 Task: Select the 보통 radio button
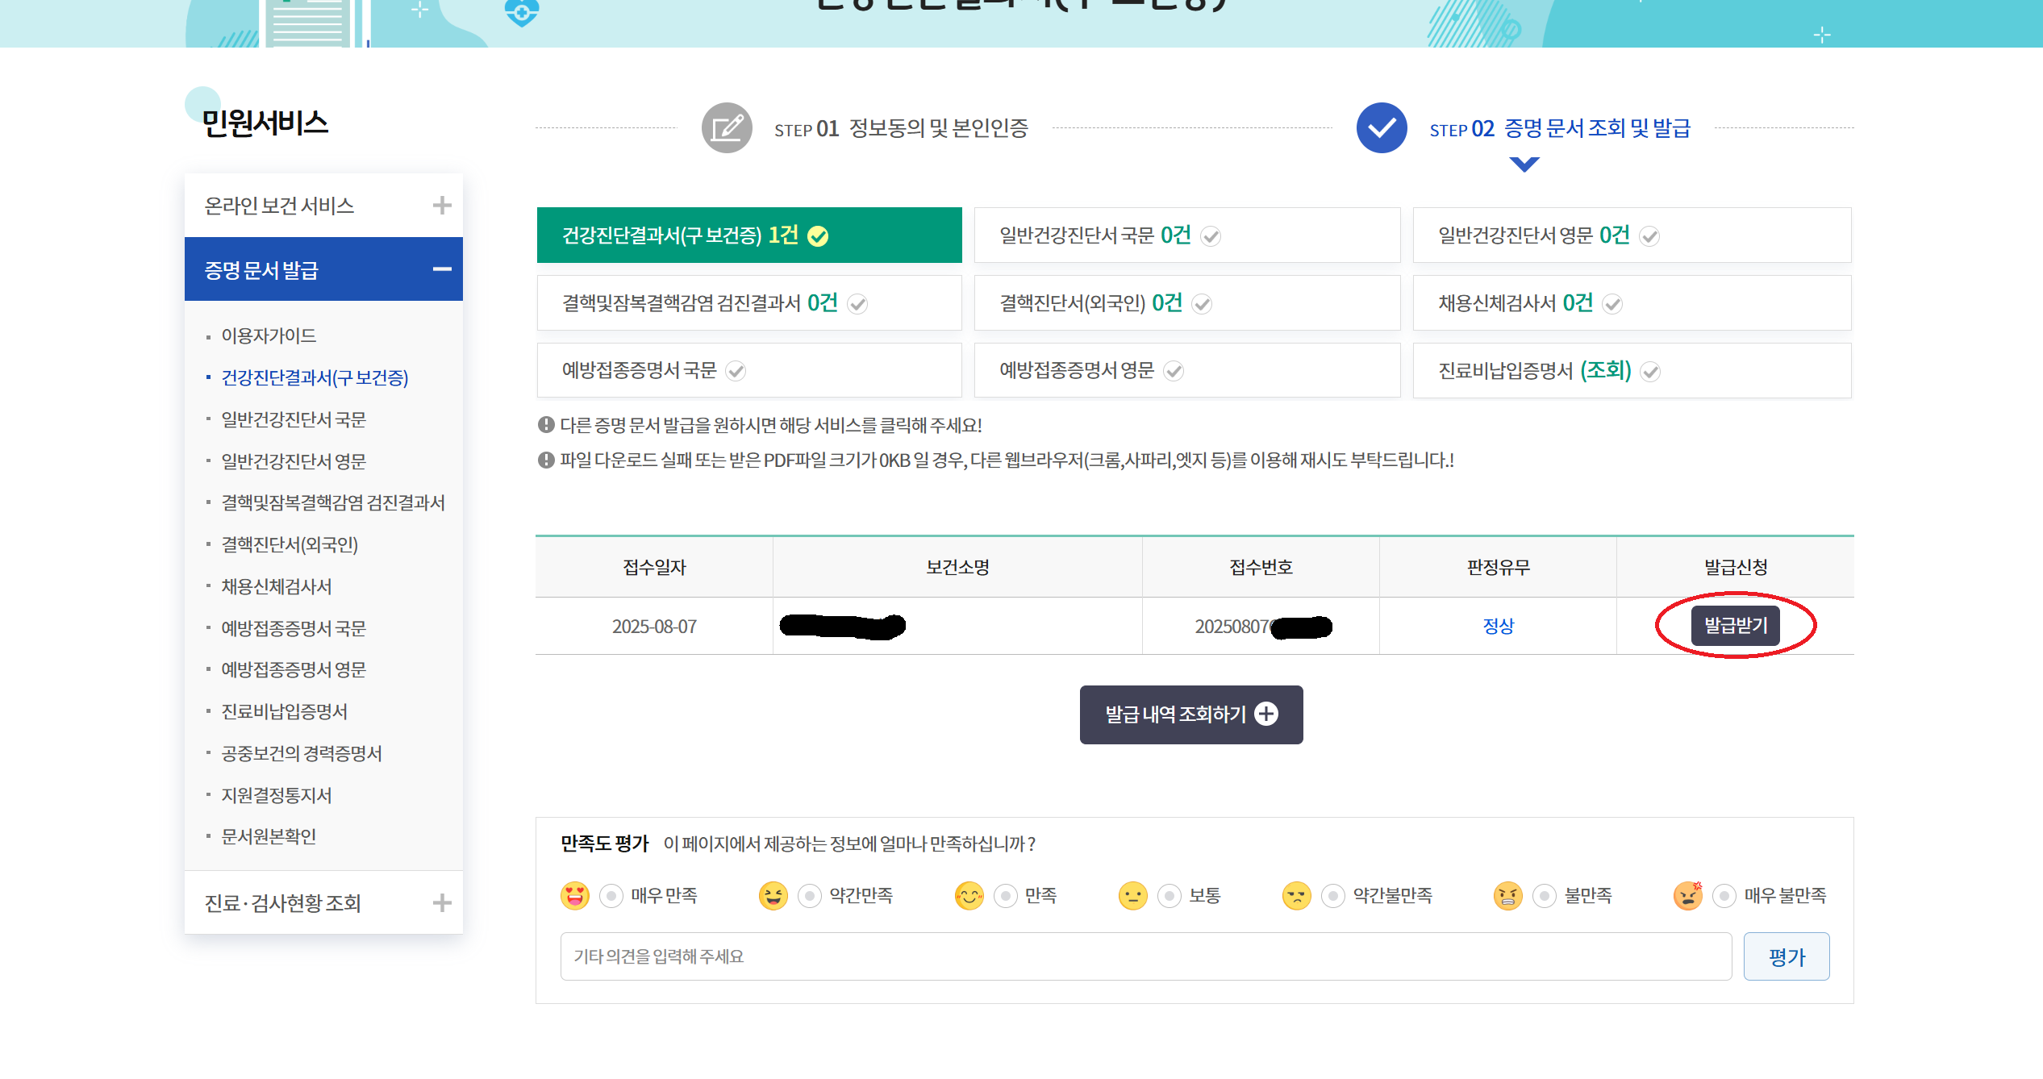(1169, 895)
